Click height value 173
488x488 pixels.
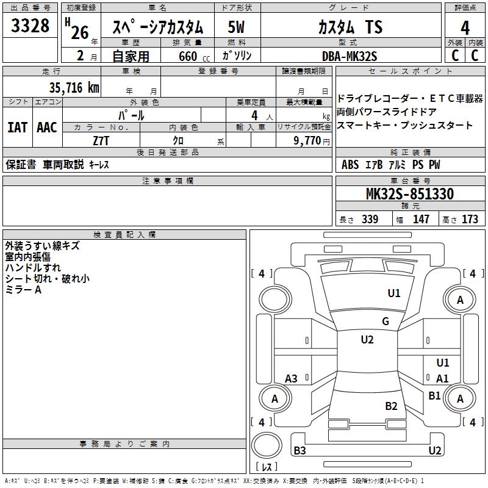(470, 219)
